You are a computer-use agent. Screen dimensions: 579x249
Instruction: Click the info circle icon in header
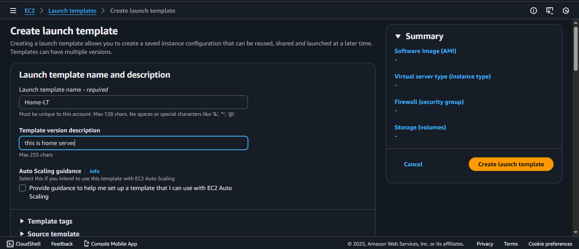[534, 10]
